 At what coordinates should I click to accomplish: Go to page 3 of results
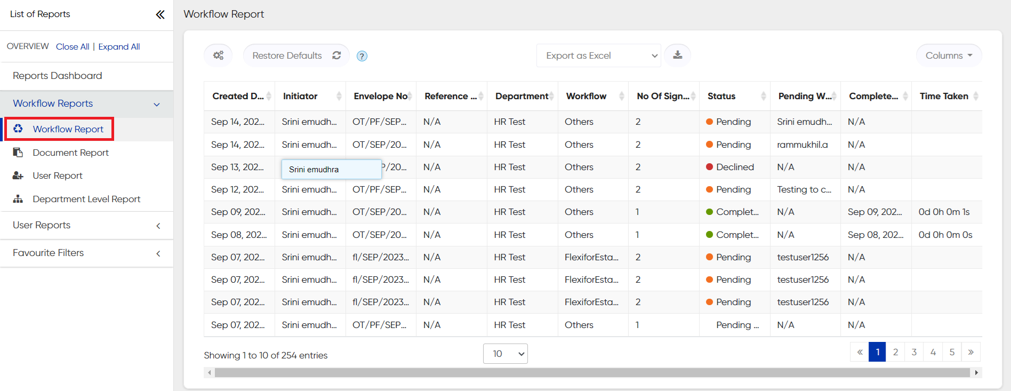tap(914, 352)
